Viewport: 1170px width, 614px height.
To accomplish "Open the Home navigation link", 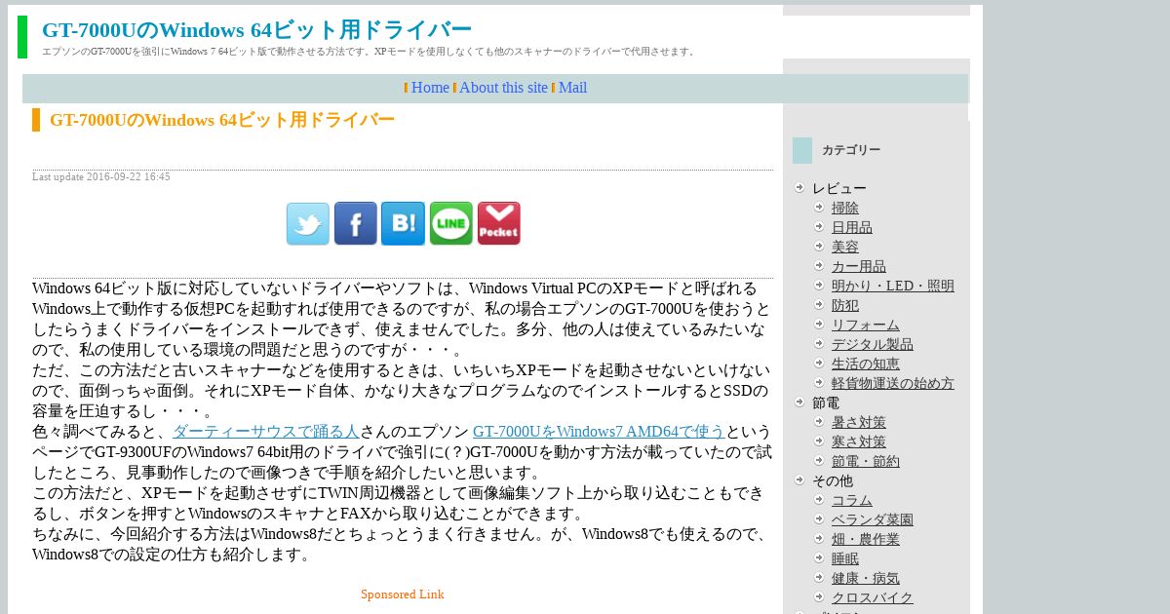I will (x=430, y=88).
